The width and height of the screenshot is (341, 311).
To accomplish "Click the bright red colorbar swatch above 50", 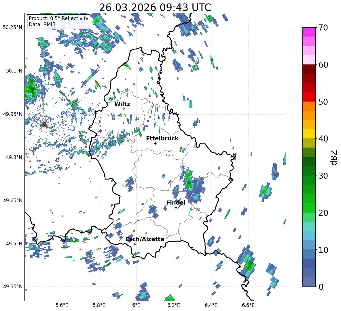I will click(309, 97).
